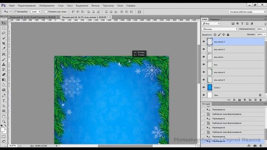Image resolution: width=267 pixels, height=150 pixels.
Task: Open status bar info arrow menu
Action: 57,146
